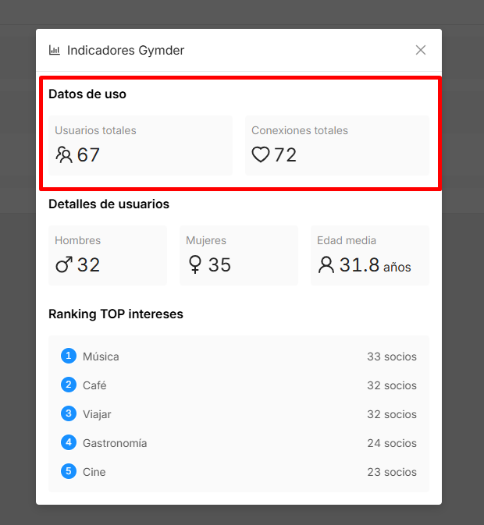Click rank badge number 2
The height and width of the screenshot is (525, 484).
pos(69,385)
